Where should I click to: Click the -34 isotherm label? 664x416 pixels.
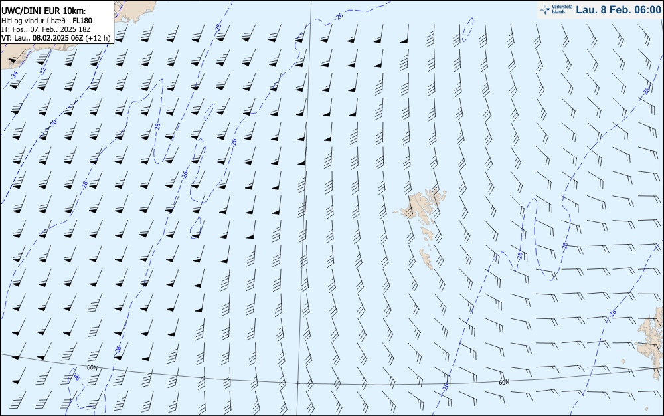15,75
